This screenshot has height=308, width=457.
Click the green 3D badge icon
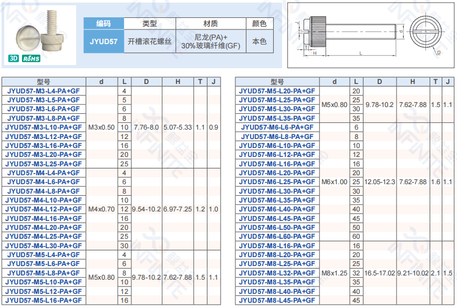[x=13, y=59]
